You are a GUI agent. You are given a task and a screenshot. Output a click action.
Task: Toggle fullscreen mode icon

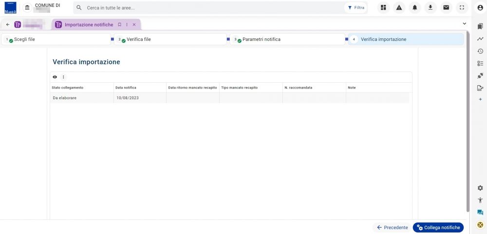(462, 8)
